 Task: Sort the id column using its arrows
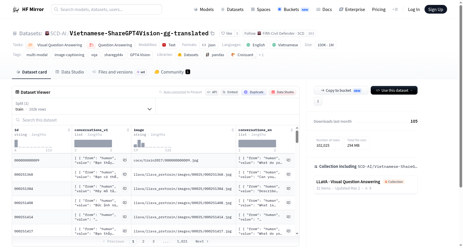(69, 130)
